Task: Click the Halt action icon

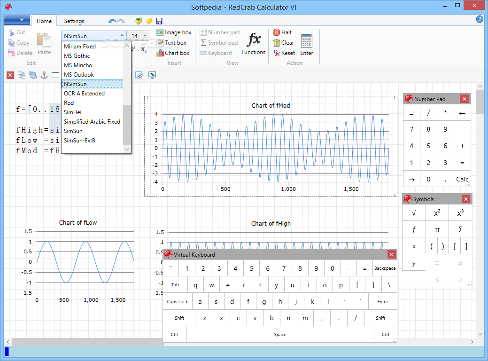Action: coord(276,32)
